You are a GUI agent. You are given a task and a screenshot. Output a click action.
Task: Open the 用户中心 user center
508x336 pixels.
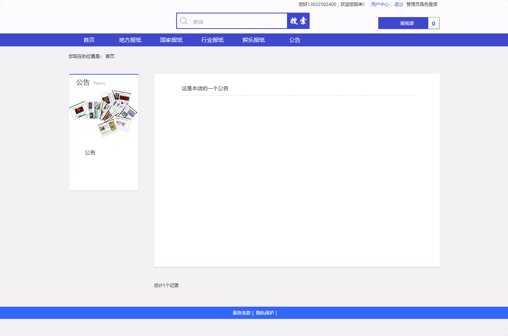coord(380,4)
